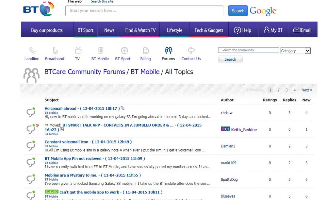Viewport: 326px width, 200px height.
Task: Click author name SpottyDog
Action: pyautogui.click(x=229, y=179)
